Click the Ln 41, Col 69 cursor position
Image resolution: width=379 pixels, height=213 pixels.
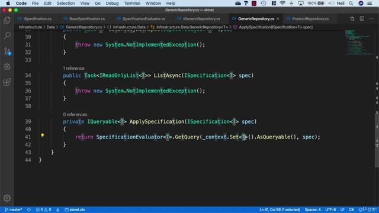(280, 209)
